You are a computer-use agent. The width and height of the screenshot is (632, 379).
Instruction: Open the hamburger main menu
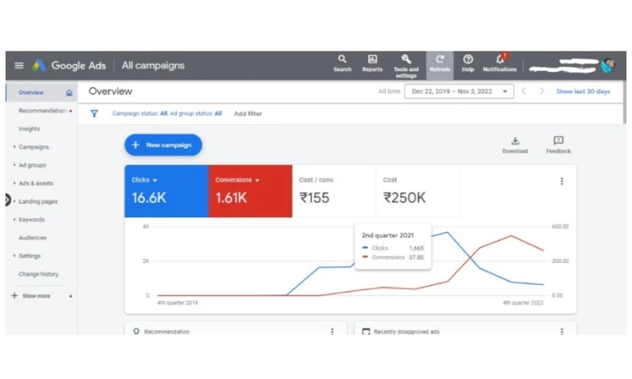19,66
